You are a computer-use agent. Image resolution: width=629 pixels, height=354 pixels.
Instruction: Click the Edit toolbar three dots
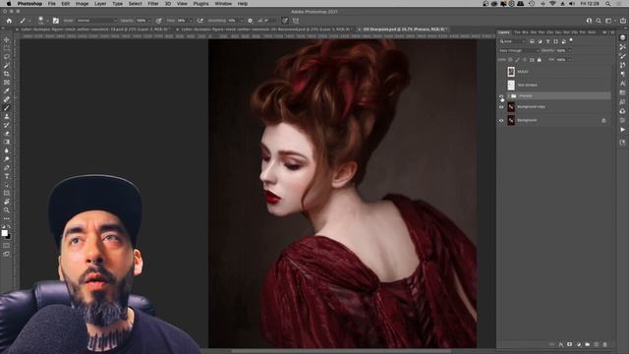coord(7,218)
